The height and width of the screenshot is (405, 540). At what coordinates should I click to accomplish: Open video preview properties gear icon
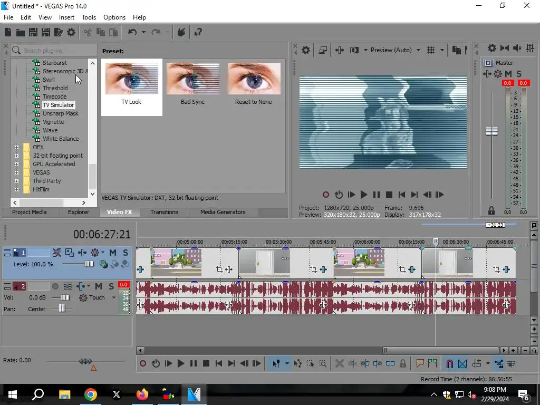tap(306, 50)
